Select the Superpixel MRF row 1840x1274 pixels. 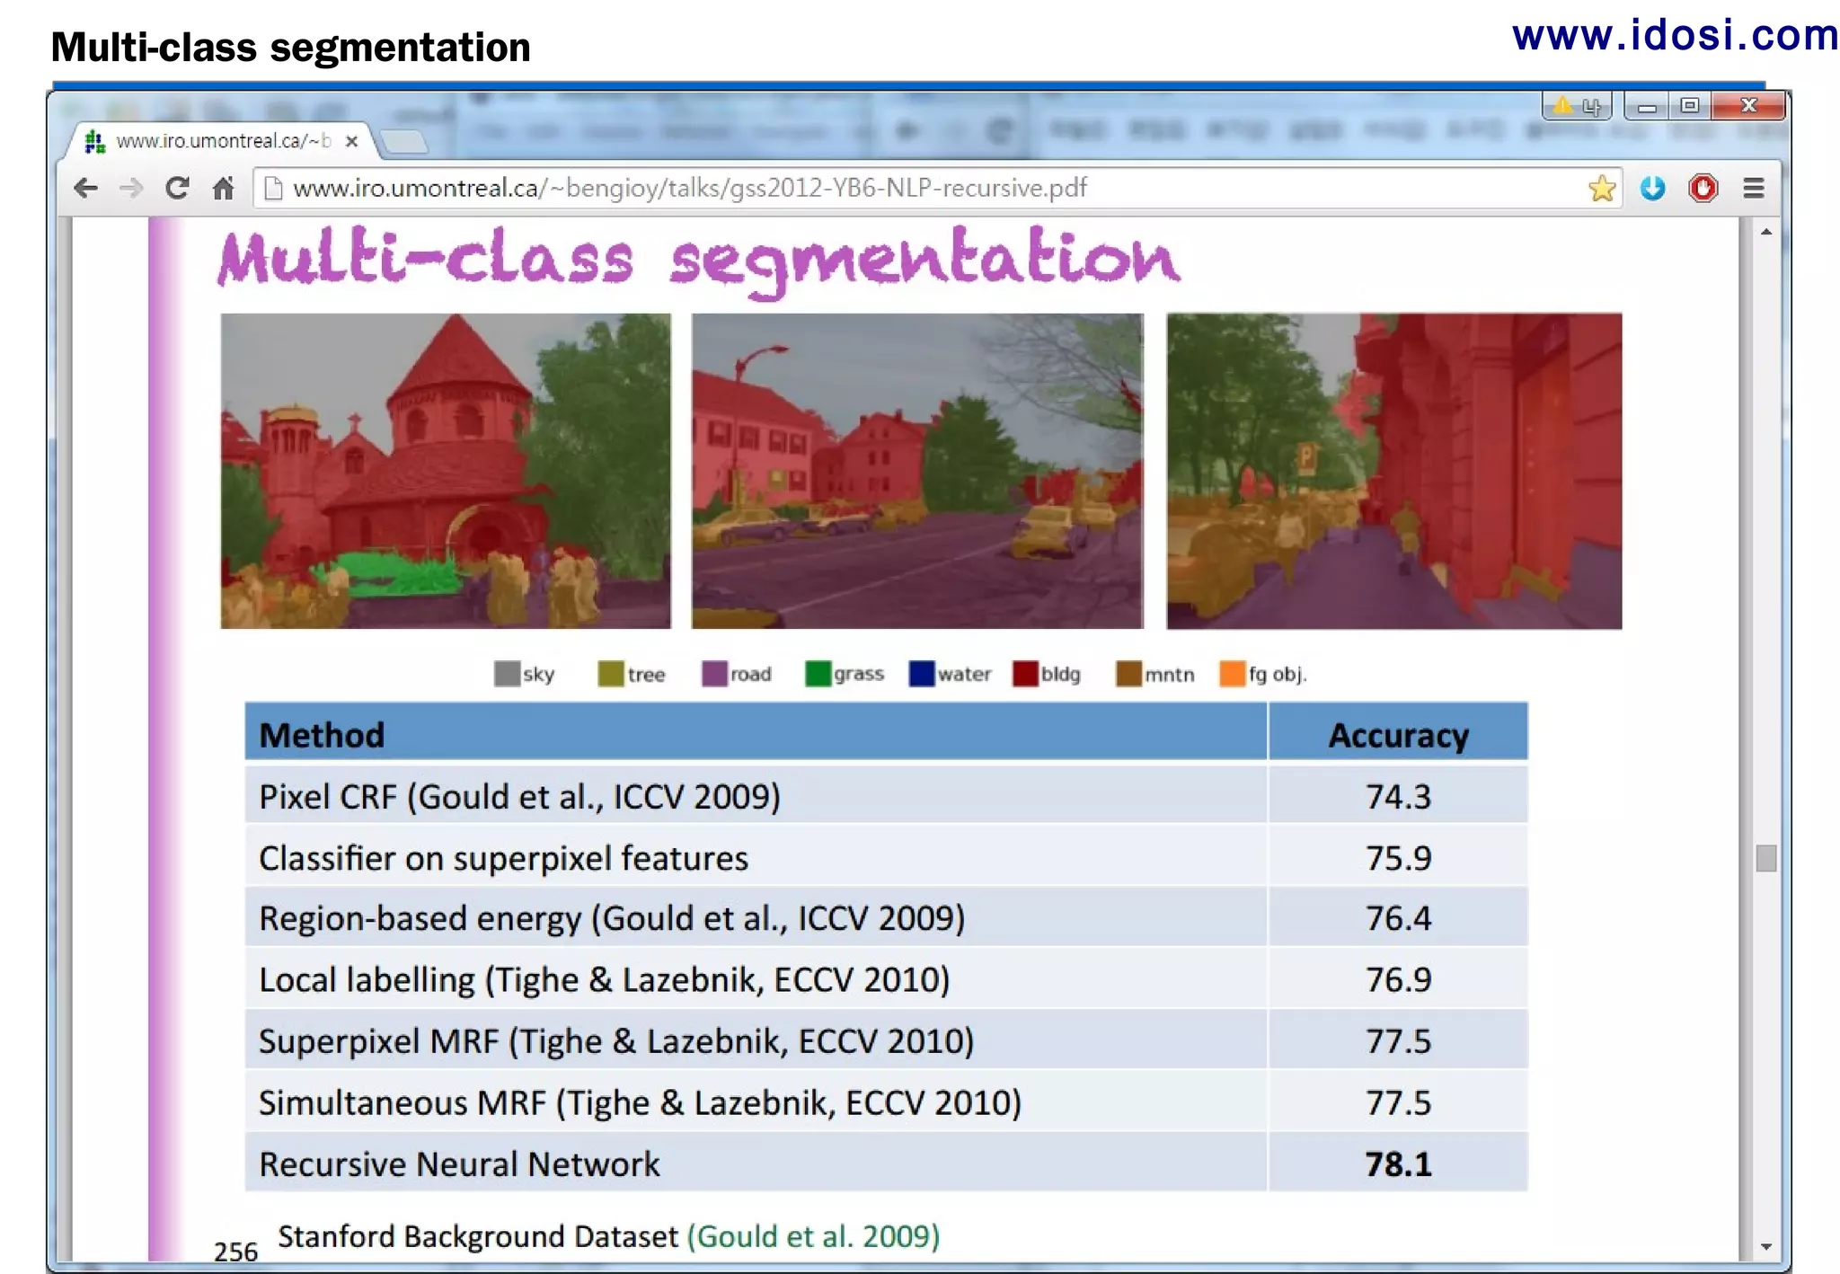tap(886, 1040)
